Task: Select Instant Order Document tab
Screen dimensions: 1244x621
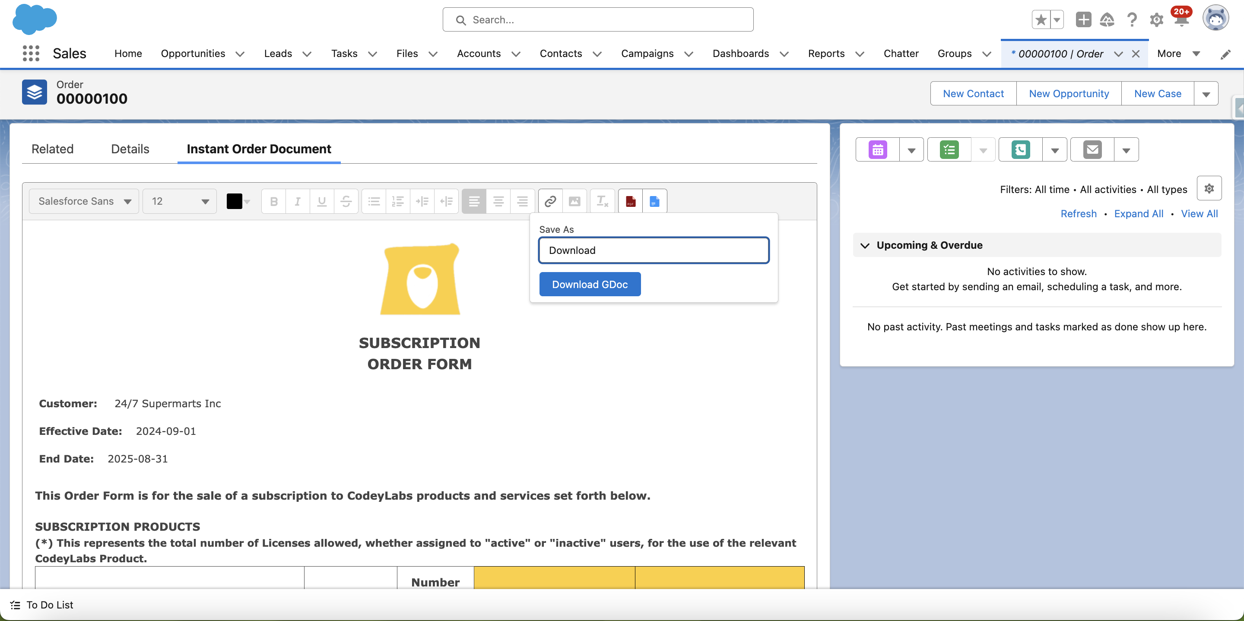Action: click(x=259, y=149)
